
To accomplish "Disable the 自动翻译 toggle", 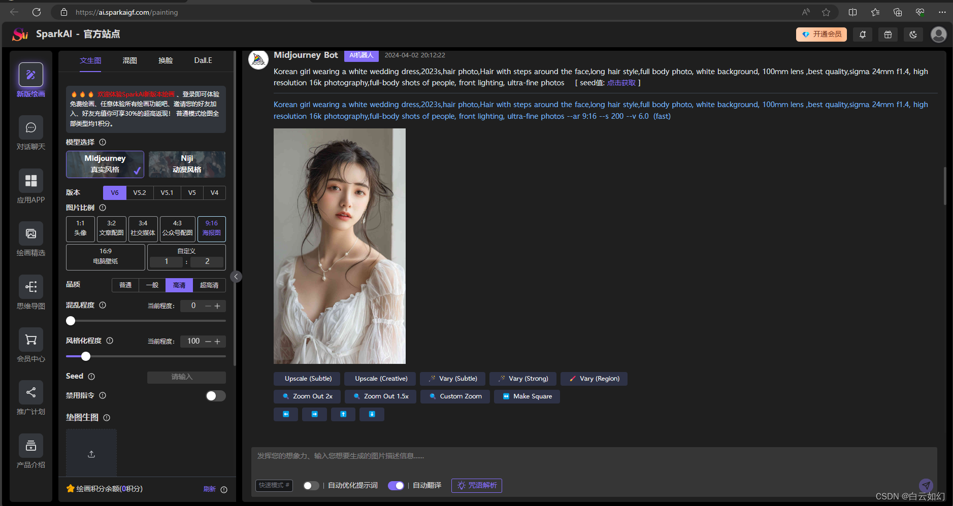I will click(x=396, y=486).
